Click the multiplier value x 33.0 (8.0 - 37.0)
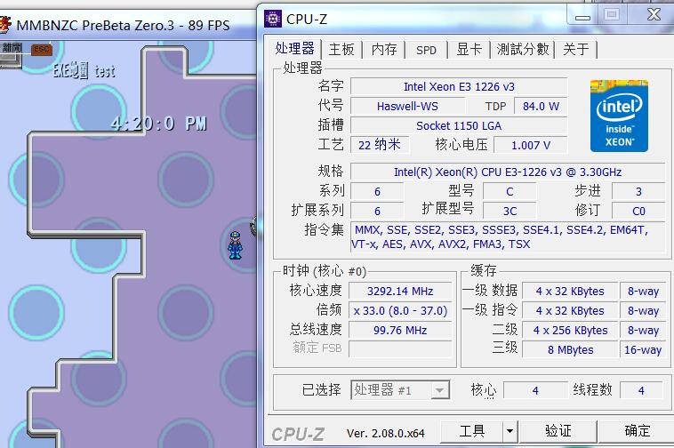 click(x=400, y=310)
